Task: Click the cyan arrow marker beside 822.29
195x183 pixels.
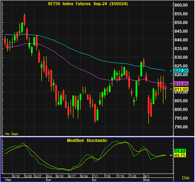Action: pos(171,71)
